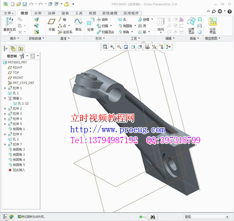Open the Display Style icon dropdown

pyautogui.click(x=133, y=47)
